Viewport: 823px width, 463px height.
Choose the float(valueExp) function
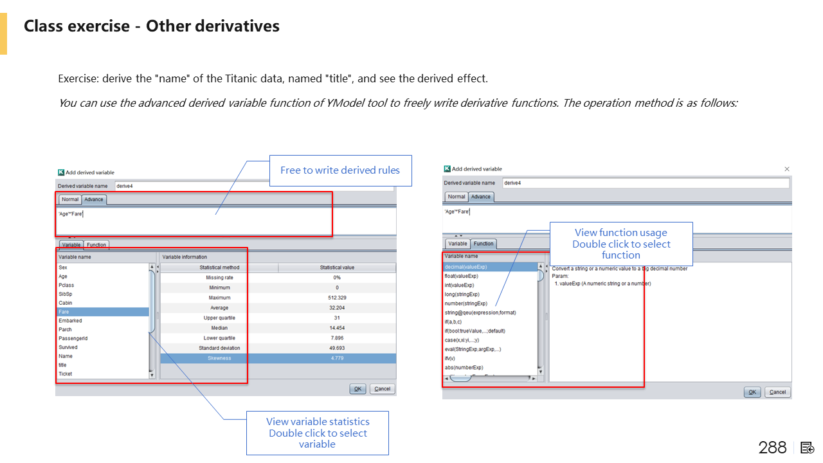460,276
